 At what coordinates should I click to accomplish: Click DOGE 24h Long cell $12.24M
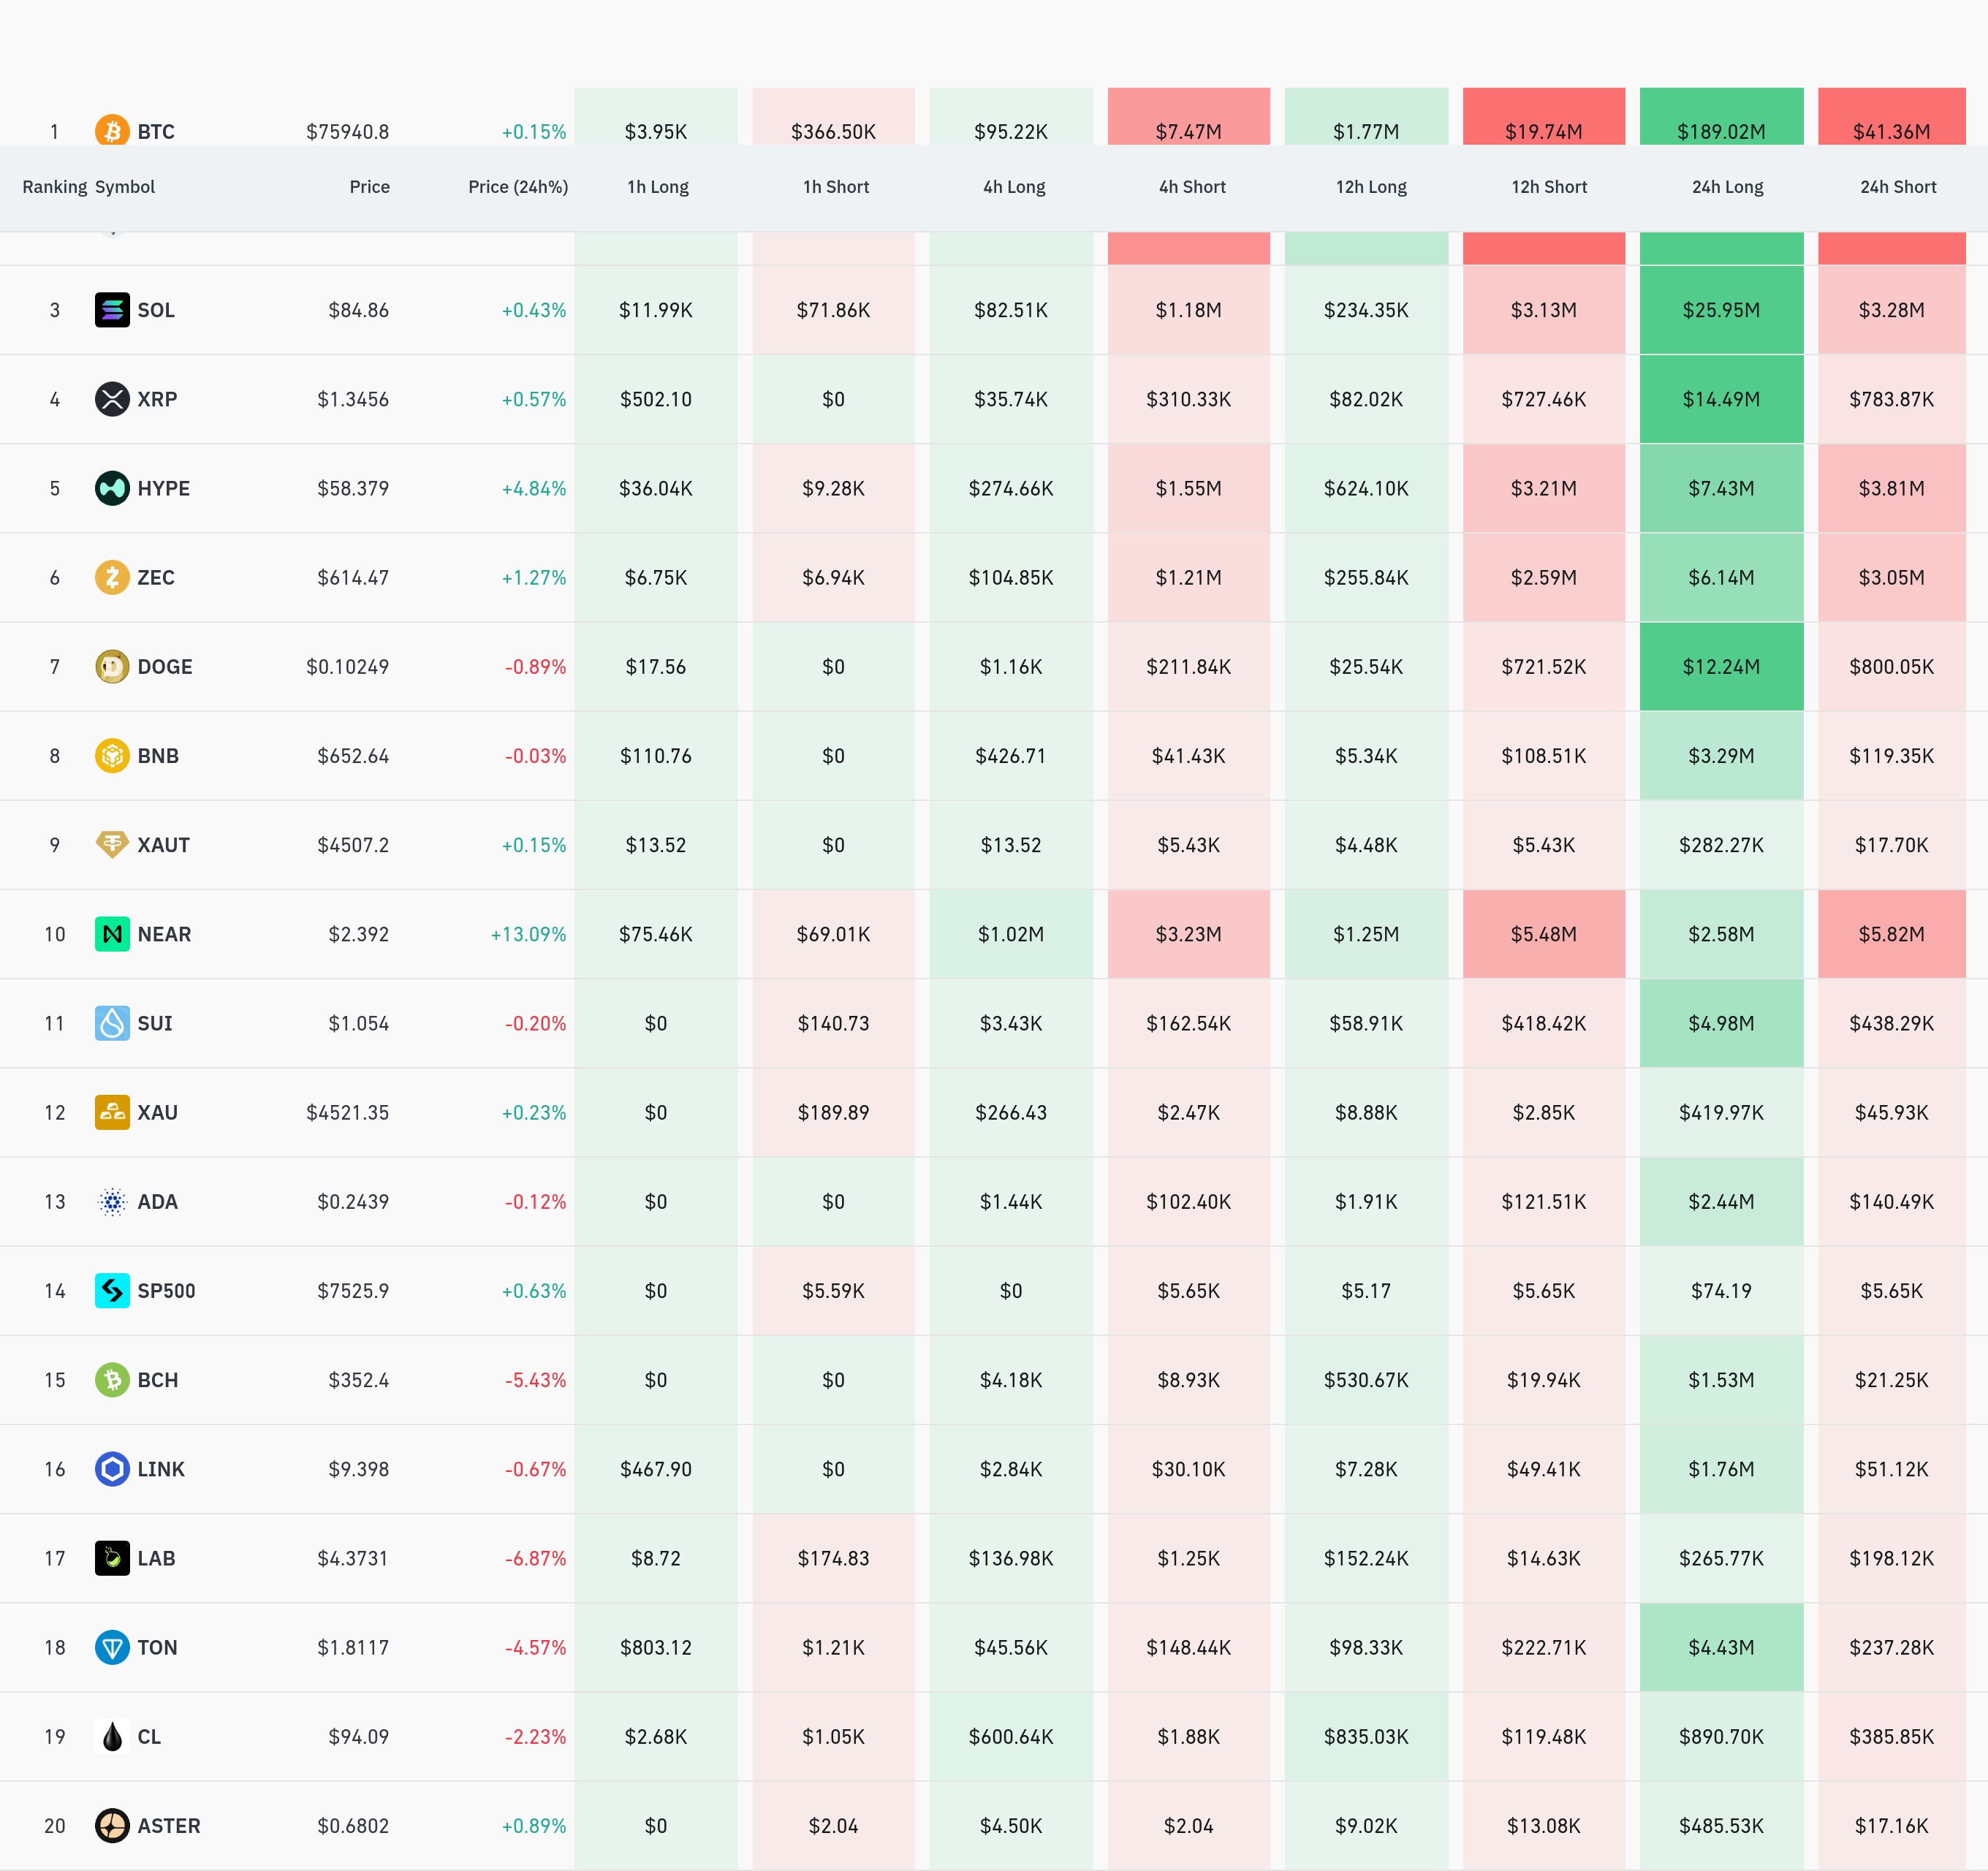[1722, 666]
